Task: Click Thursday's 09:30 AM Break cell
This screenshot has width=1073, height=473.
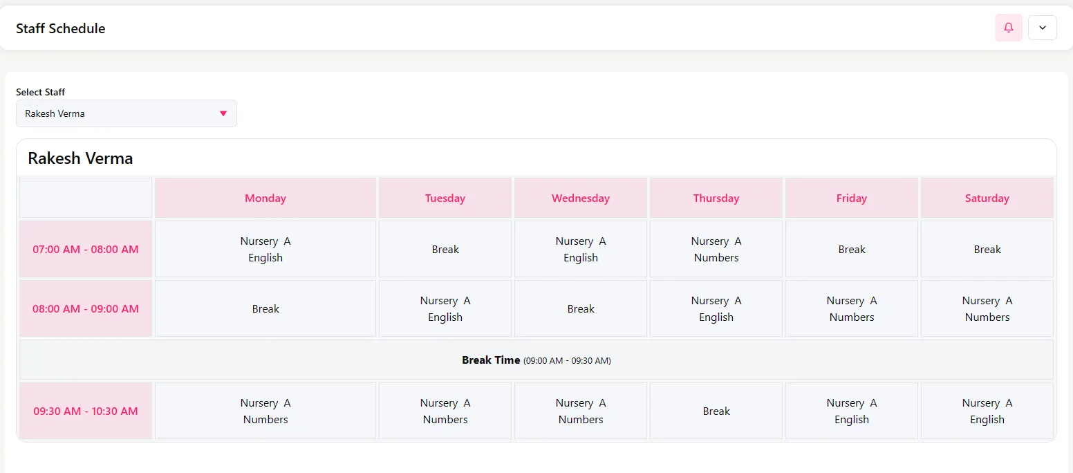Action: [716, 411]
